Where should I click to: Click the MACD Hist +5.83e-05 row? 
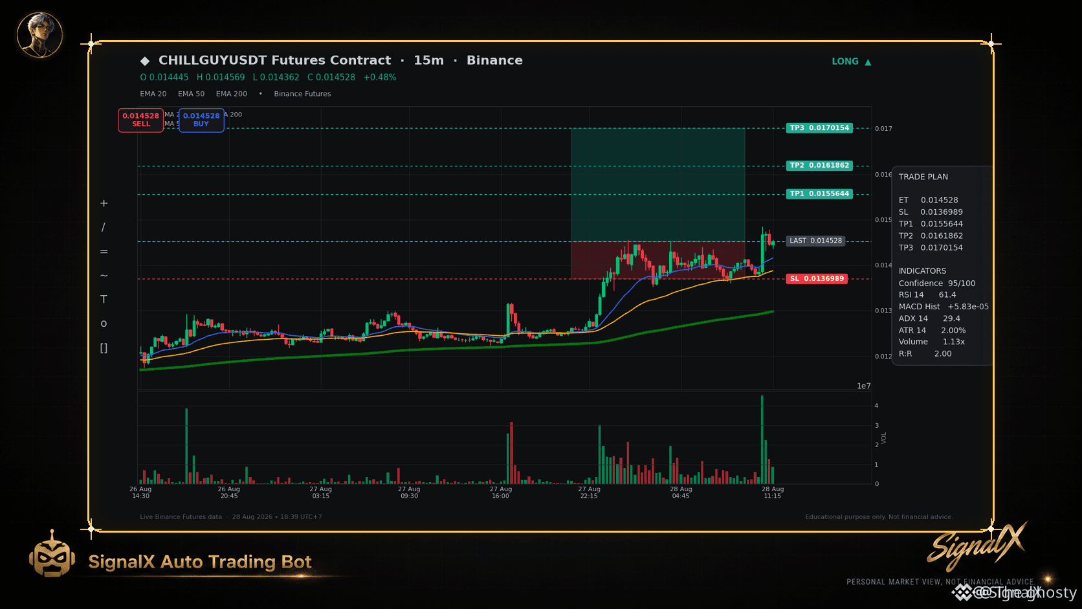click(x=944, y=307)
